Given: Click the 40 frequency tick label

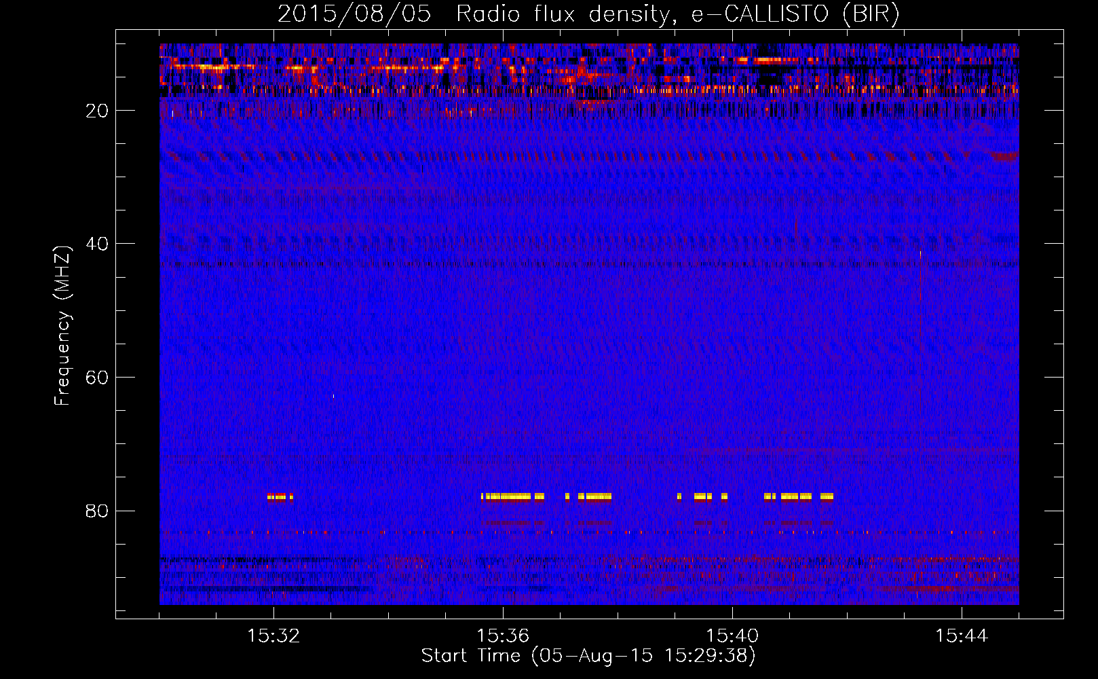Looking at the screenshot, I should pos(97,244).
